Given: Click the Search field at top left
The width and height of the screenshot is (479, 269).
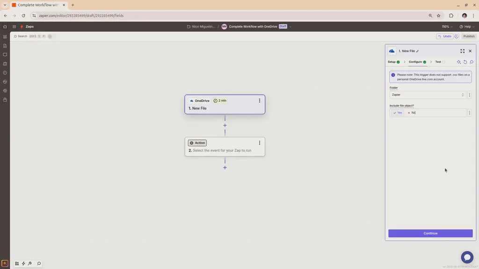Looking at the screenshot, I should pyautogui.click(x=22, y=36).
